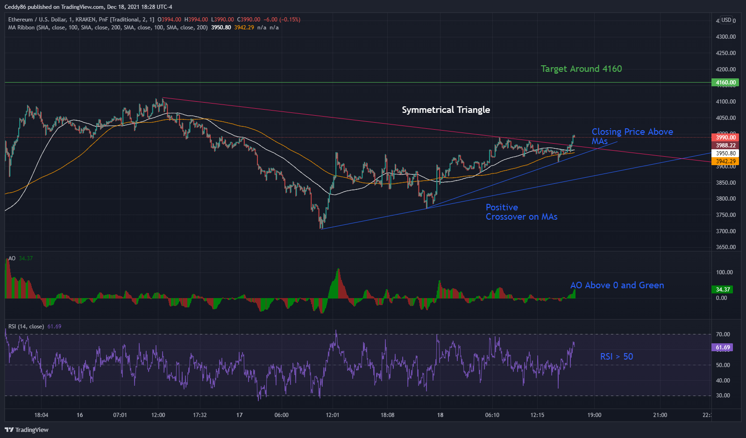This screenshot has width=746, height=438.
Task: Click the 3700.00 price axis label
Action: (x=726, y=231)
